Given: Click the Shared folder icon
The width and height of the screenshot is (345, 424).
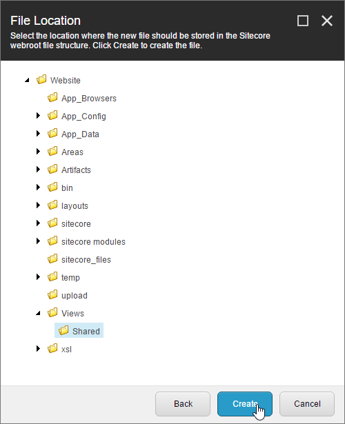Looking at the screenshot, I should 63,330.
